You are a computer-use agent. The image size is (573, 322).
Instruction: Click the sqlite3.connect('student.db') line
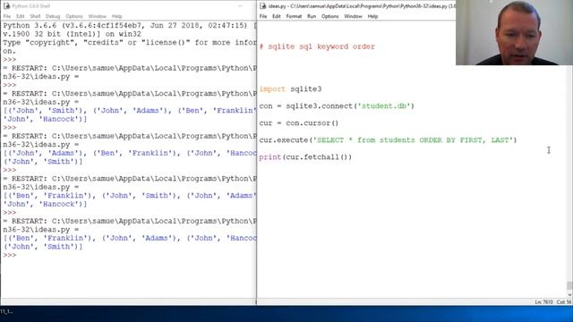337,106
